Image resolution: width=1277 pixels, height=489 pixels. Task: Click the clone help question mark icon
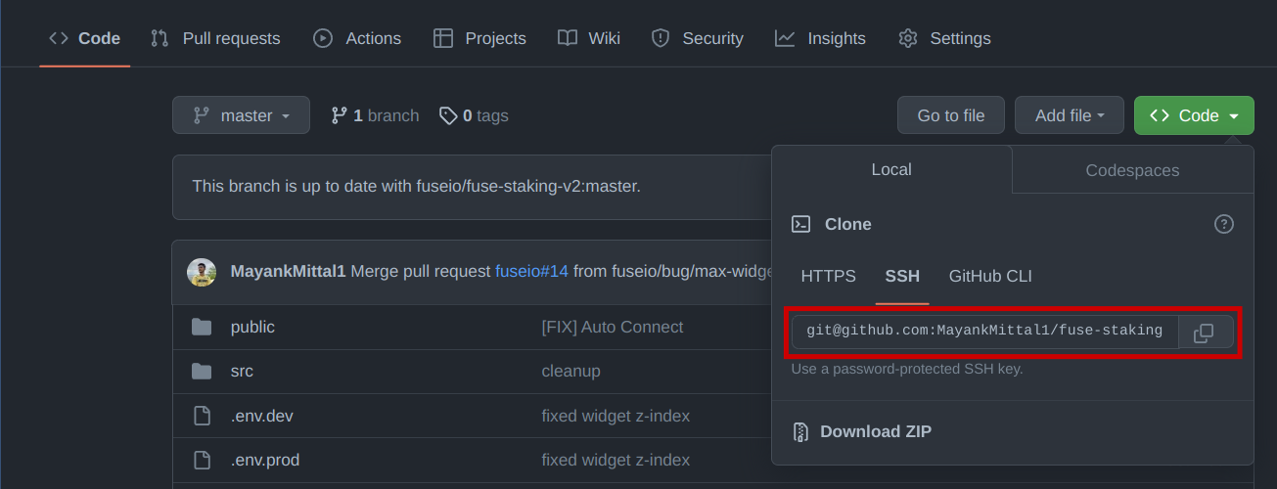(x=1223, y=224)
